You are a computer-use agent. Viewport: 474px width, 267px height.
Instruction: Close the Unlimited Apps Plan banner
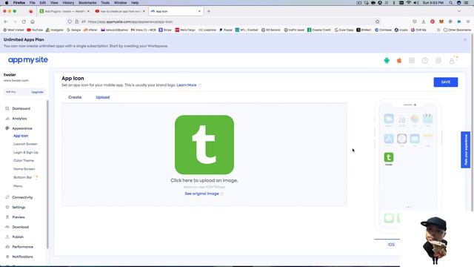click(465, 39)
